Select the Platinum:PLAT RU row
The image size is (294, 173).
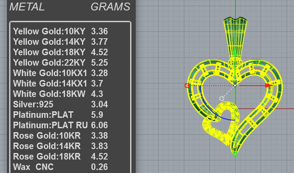pos(60,125)
